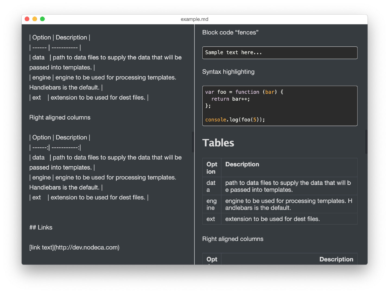Click 'engine to be used for processing' preview cell
The width and height of the screenshot is (389, 293).
coord(289,204)
